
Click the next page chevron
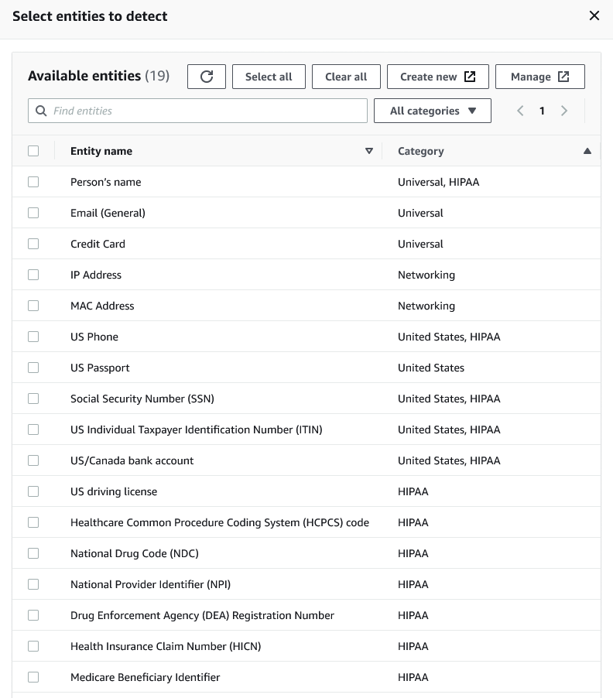click(564, 111)
